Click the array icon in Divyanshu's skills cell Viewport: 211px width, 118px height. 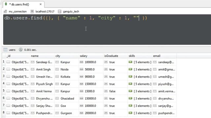pyautogui.click(x=130, y=98)
